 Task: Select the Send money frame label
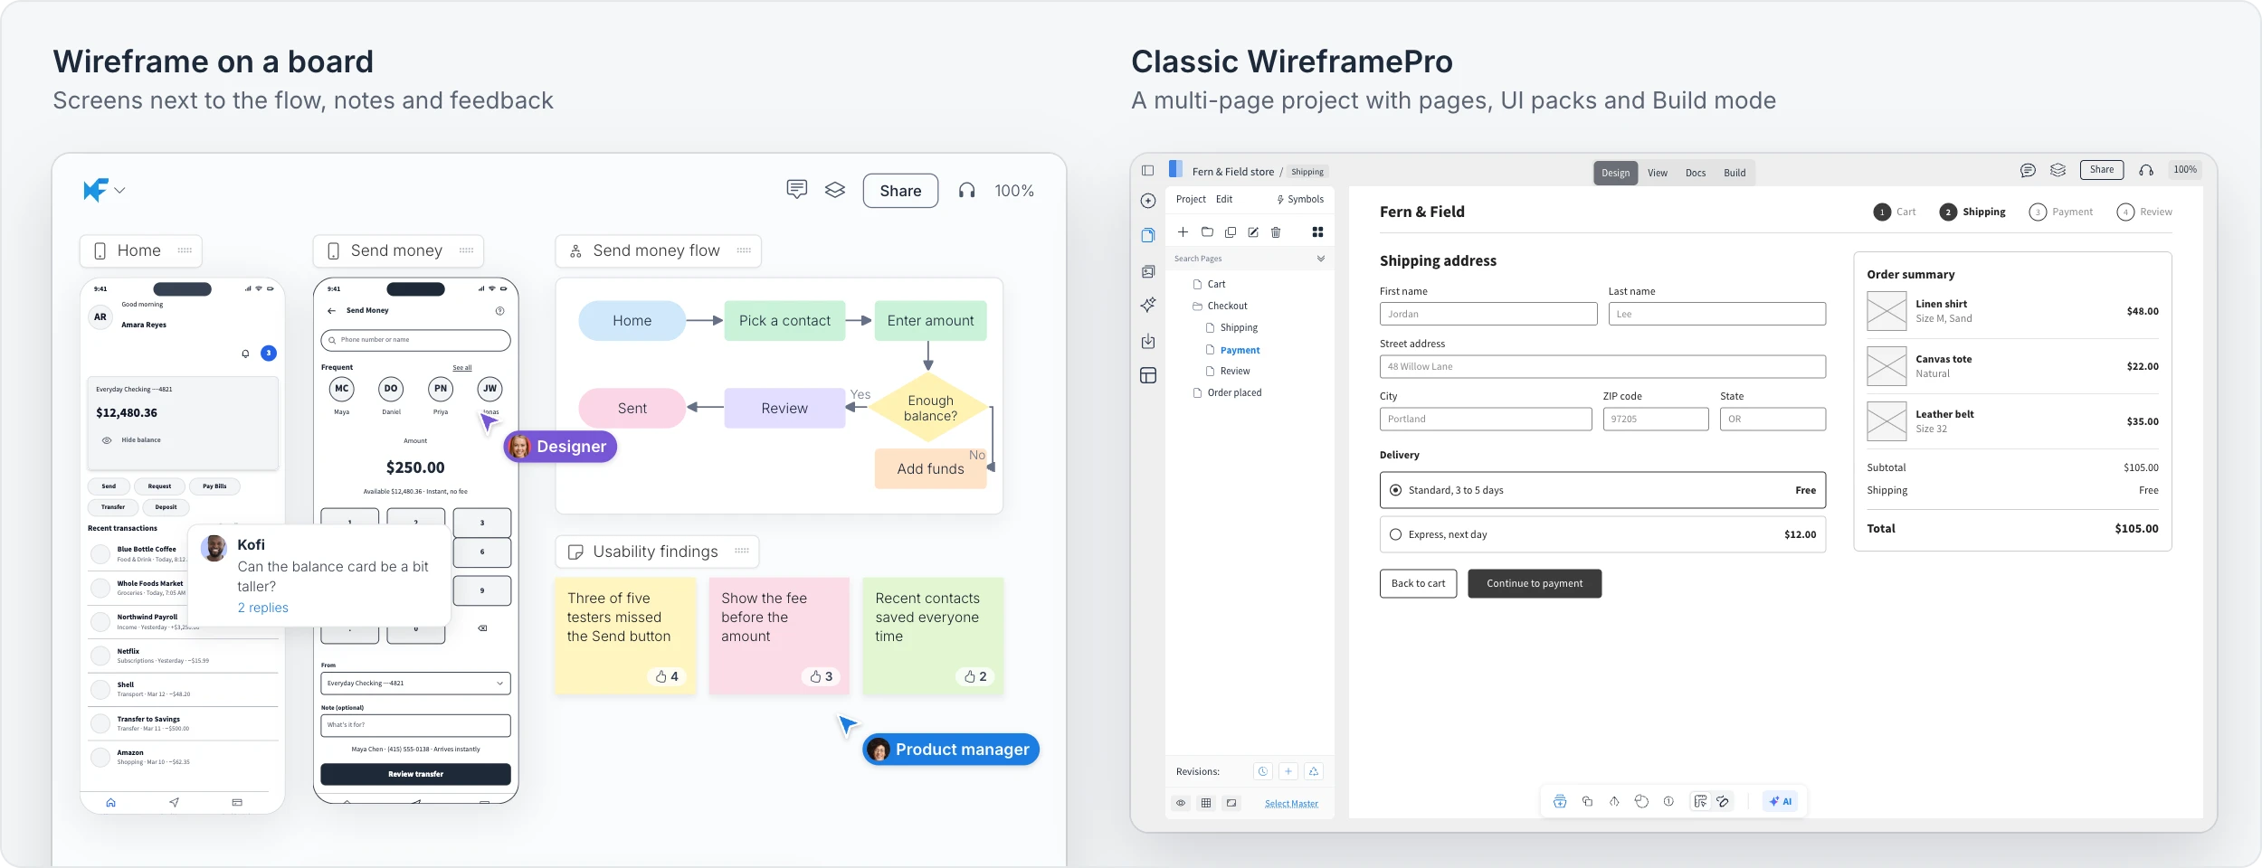tap(398, 250)
